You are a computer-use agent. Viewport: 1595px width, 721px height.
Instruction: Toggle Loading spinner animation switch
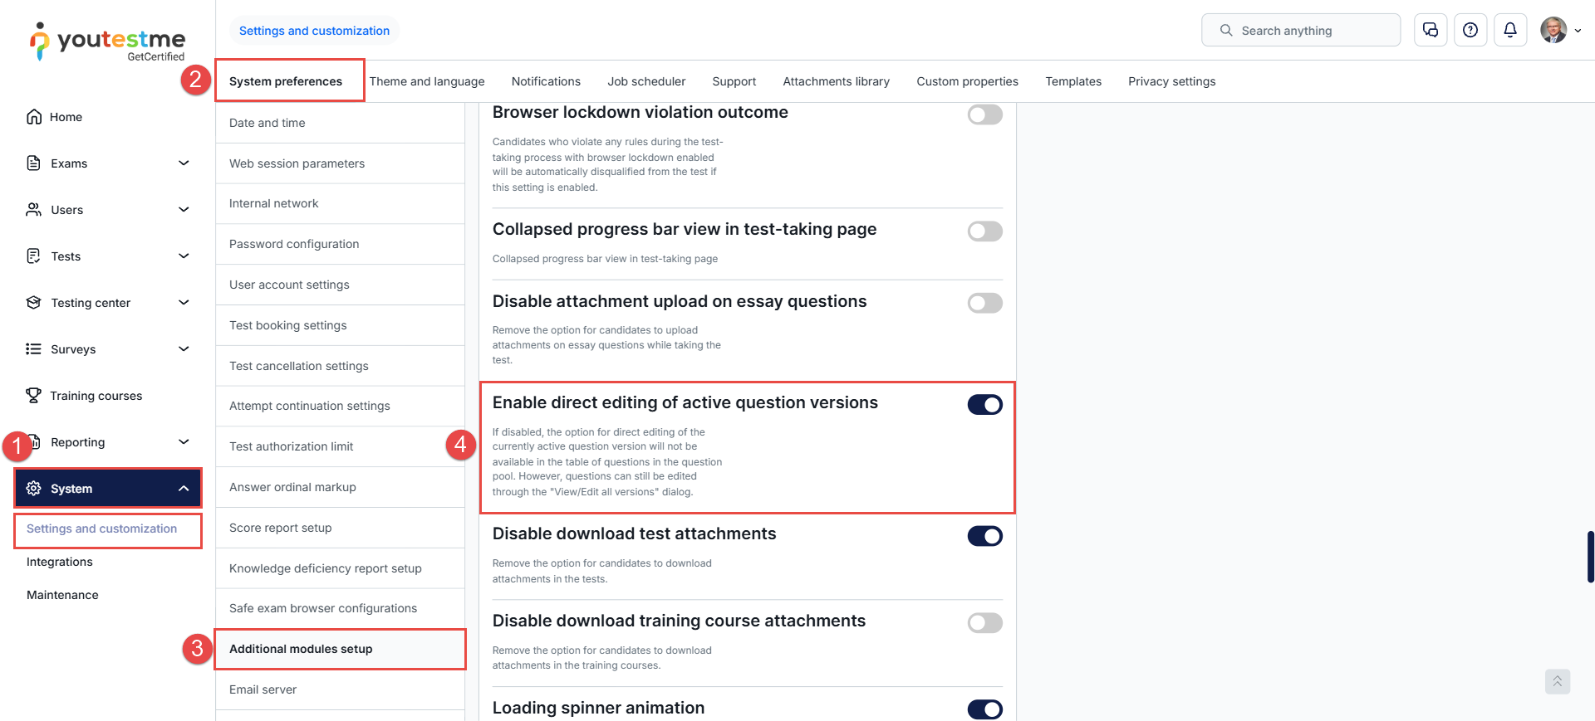pyautogui.click(x=985, y=709)
